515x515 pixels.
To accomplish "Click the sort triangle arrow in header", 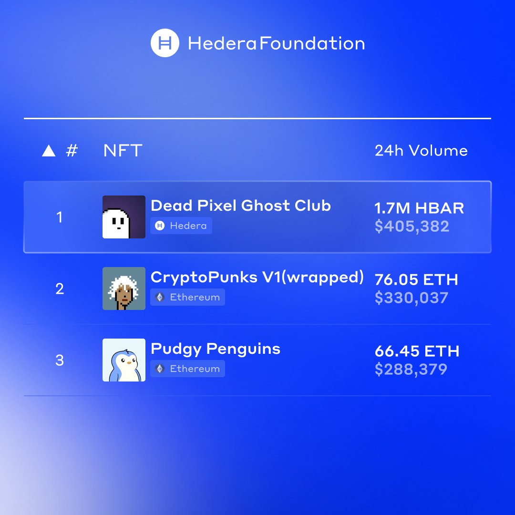I will (x=49, y=151).
